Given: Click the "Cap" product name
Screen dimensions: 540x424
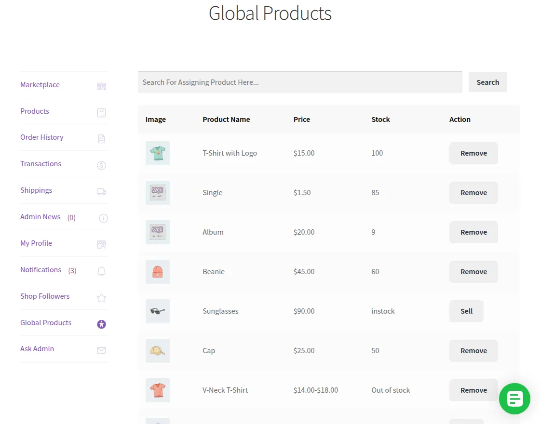Looking at the screenshot, I should 209,351.
